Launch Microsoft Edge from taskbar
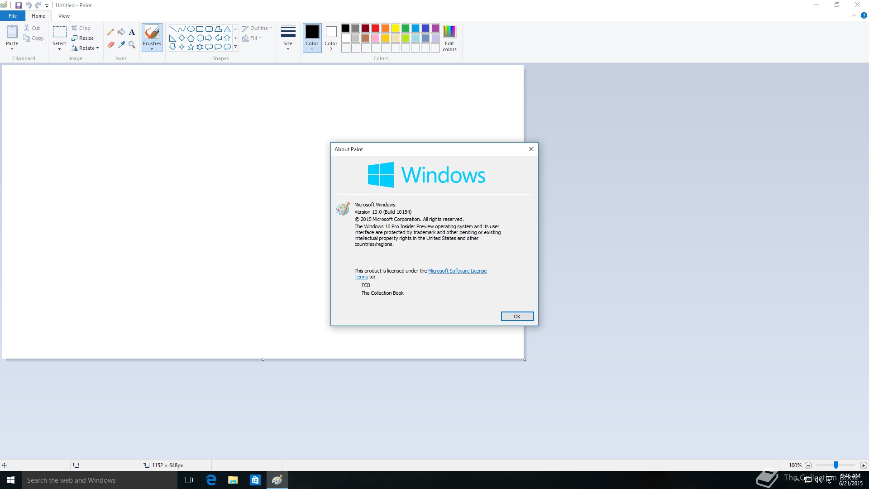Viewport: 869px width, 489px height. 211,480
